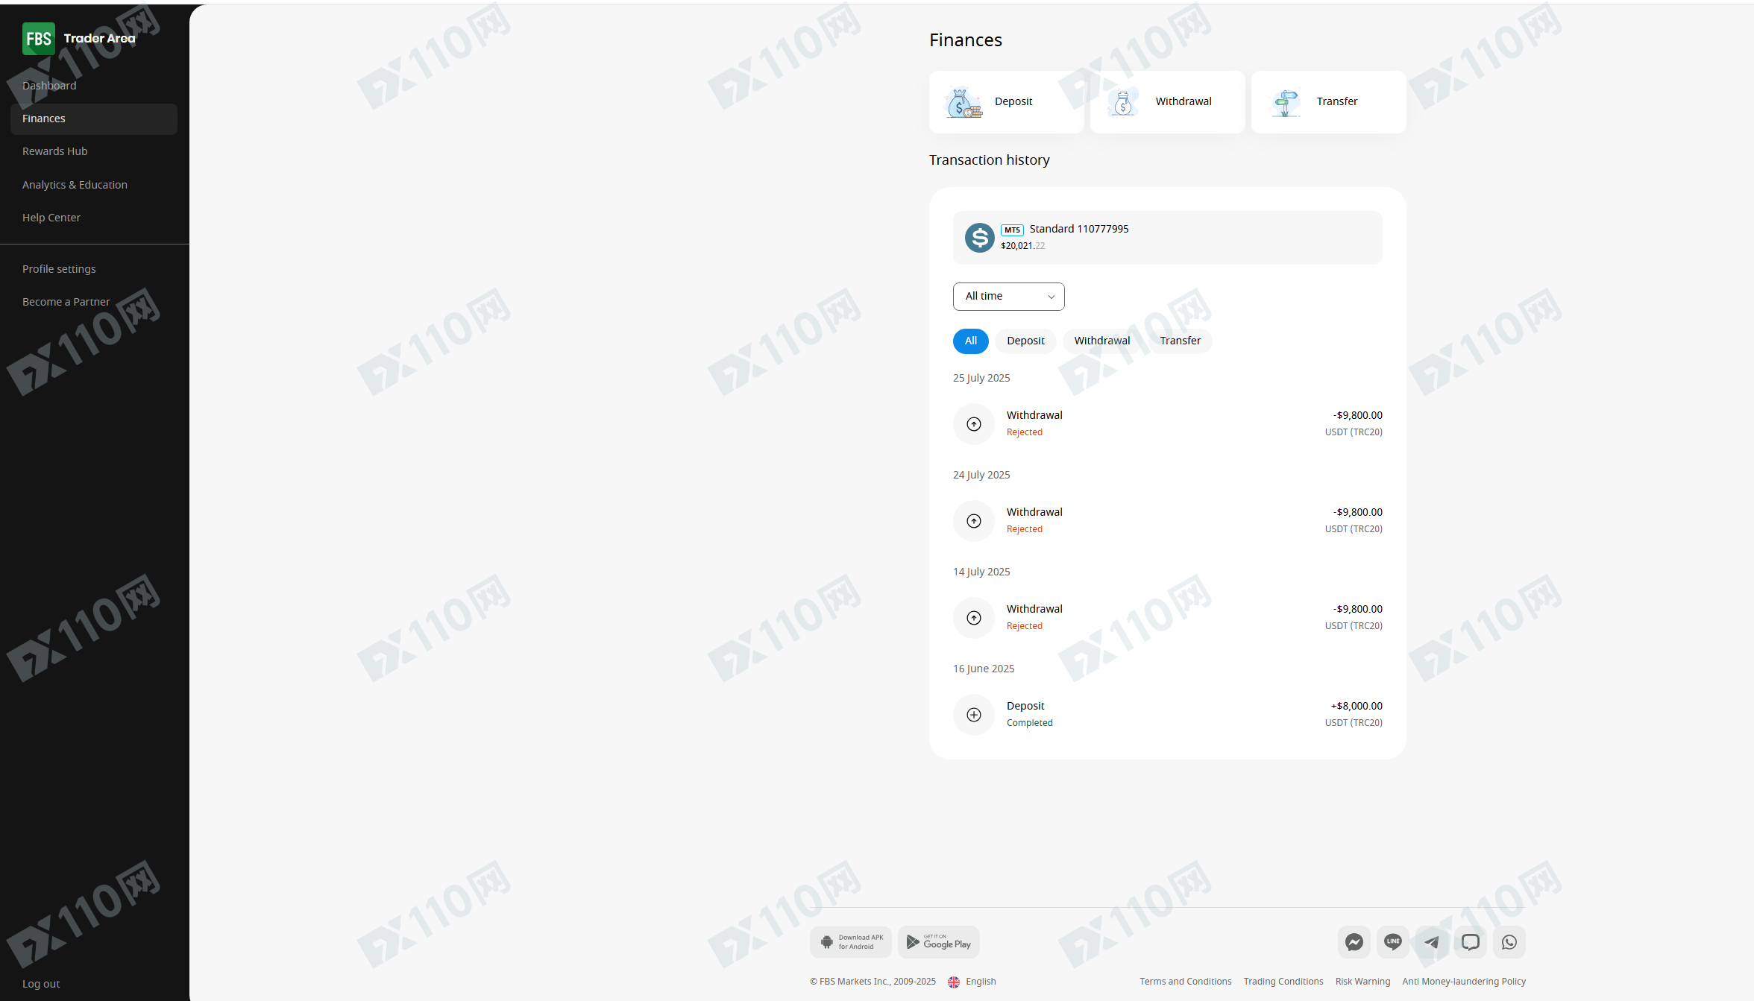Open Standard 110777995 account selector
The height and width of the screenshot is (1001, 1754).
click(1167, 238)
